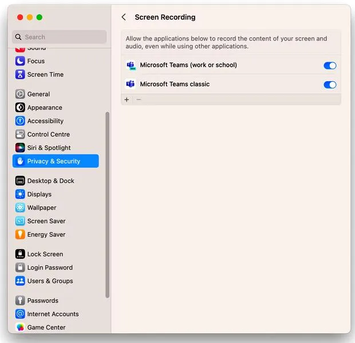Open Screen Saver settings

click(57, 221)
